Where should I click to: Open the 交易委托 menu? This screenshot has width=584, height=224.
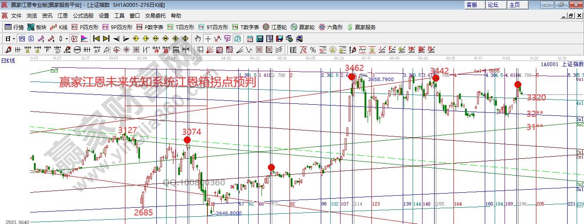155,16
